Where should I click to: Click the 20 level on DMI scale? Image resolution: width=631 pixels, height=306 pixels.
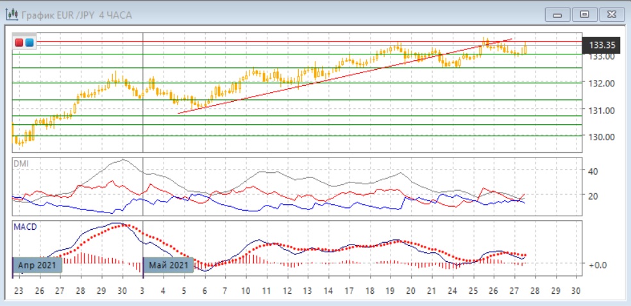point(594,196)
